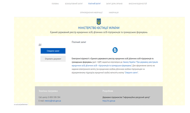190x113 pixels.
Task: Open the БЕЗКОШТОВНИЙ ЗАПИТ menu item
Action: tap(74, 4)
